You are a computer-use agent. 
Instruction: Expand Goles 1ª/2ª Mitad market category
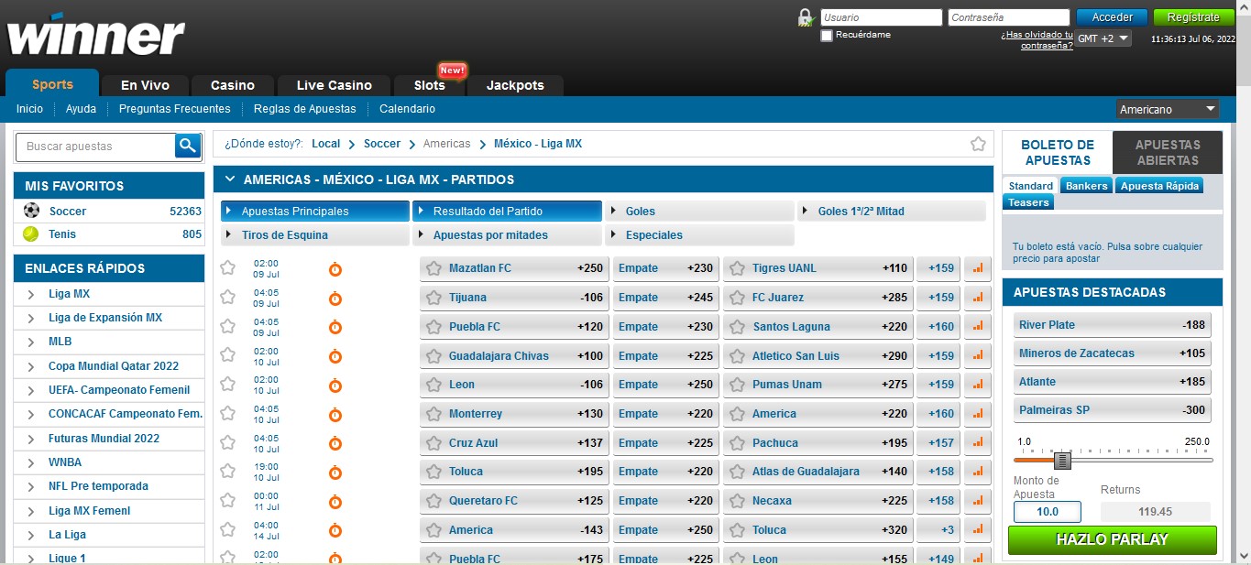(892, 212)
